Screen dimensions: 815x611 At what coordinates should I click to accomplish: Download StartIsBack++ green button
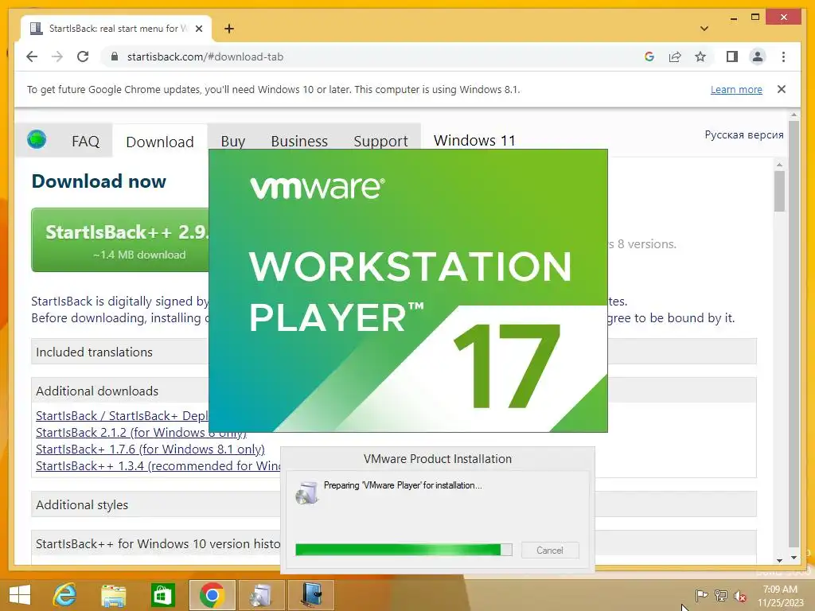tap(121, 240)
